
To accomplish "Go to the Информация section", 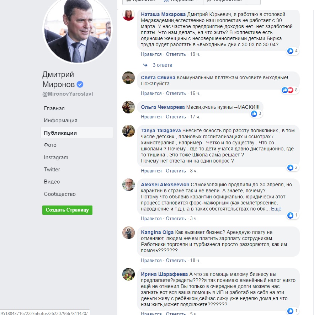I will tap(60, 121).
